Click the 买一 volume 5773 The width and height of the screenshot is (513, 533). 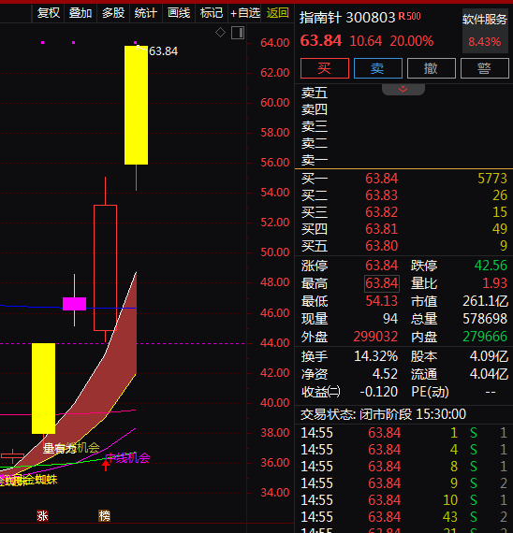(x=492, y=179)
